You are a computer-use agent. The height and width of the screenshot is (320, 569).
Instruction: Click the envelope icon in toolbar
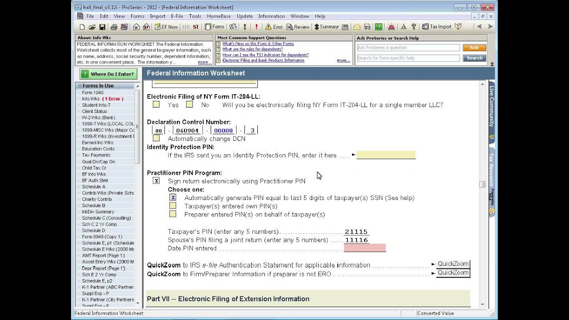coord(357,27)
